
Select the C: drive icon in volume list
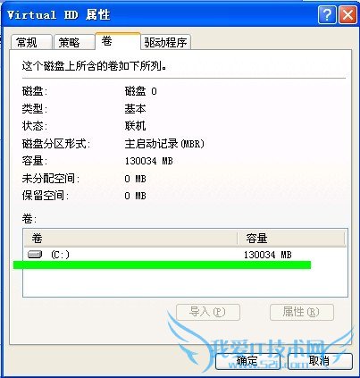[x=35, y=255]
